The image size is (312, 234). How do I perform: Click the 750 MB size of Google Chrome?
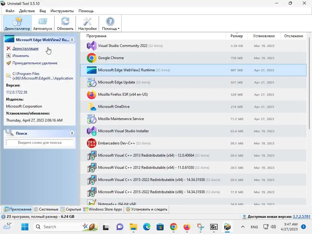coord(236,58)
